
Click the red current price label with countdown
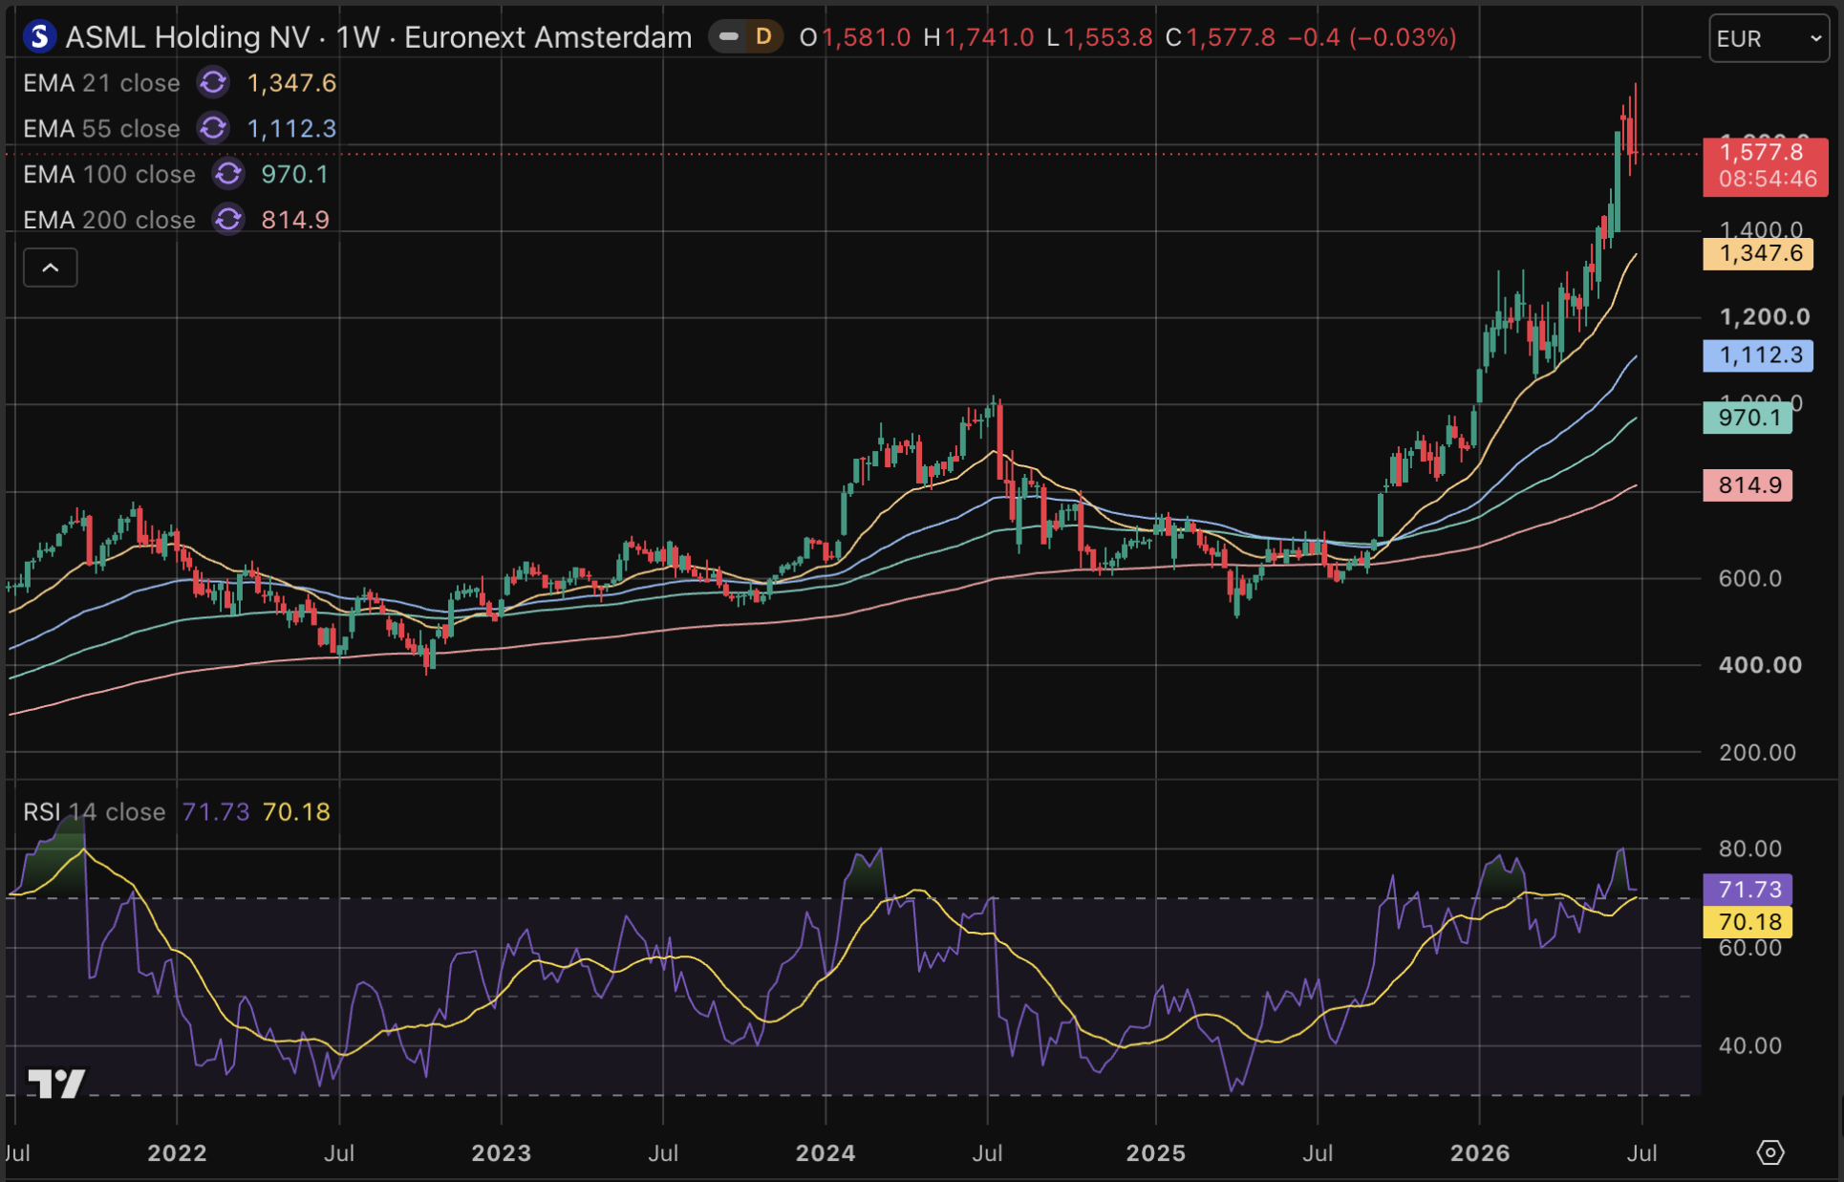(1766, 166)
